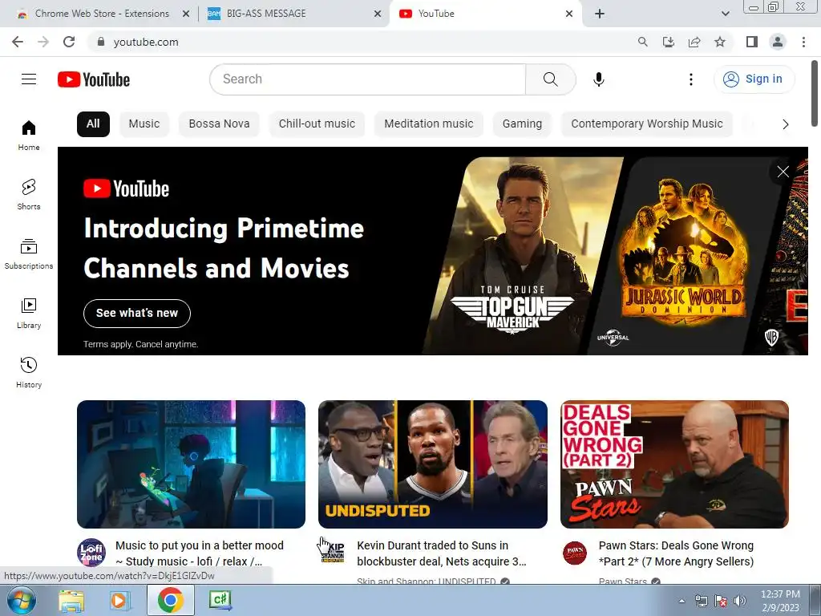Click the Jurassic World Dominion poster
The width and height of the screenshot is (821, 616).
pyautogui.click(x=683, y=255)
